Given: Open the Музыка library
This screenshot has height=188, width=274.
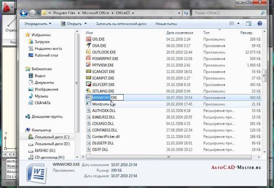Looking at the screenshot, I should (41, 96).
